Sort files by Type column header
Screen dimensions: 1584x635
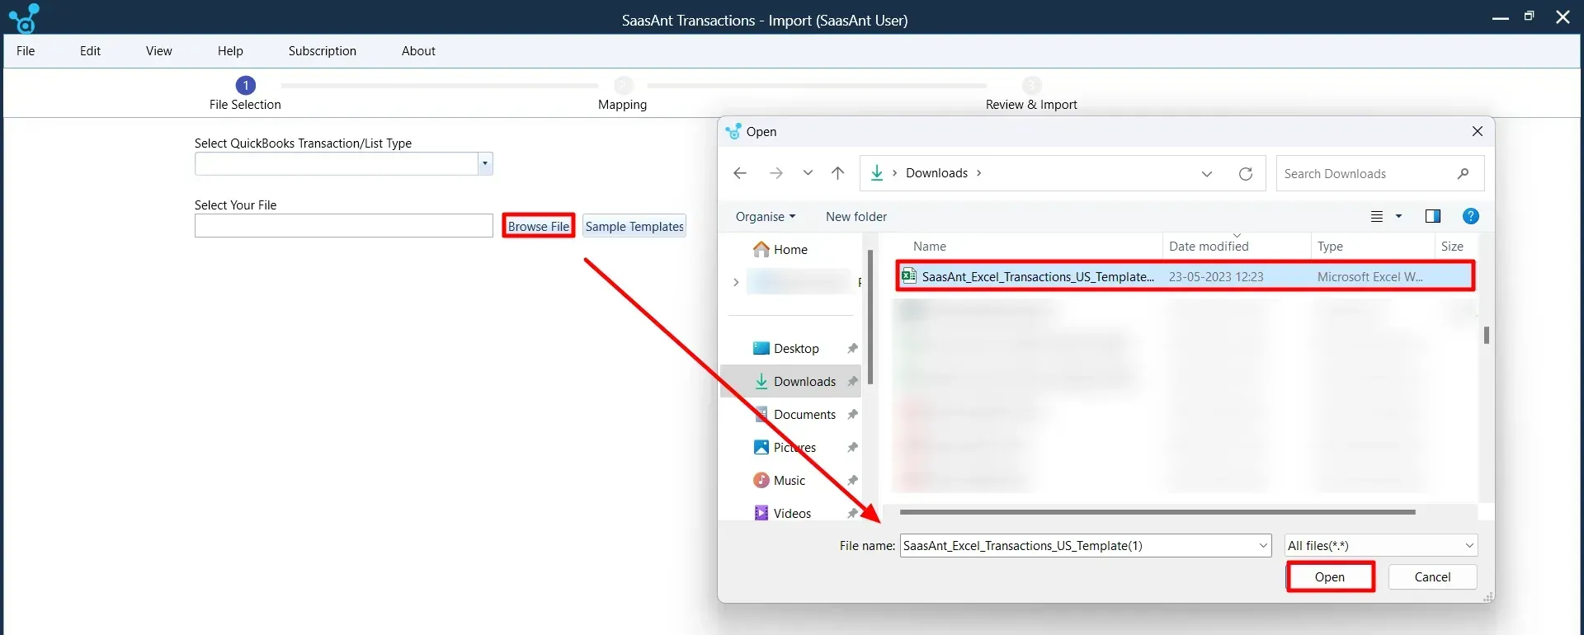click(1330, 247)
